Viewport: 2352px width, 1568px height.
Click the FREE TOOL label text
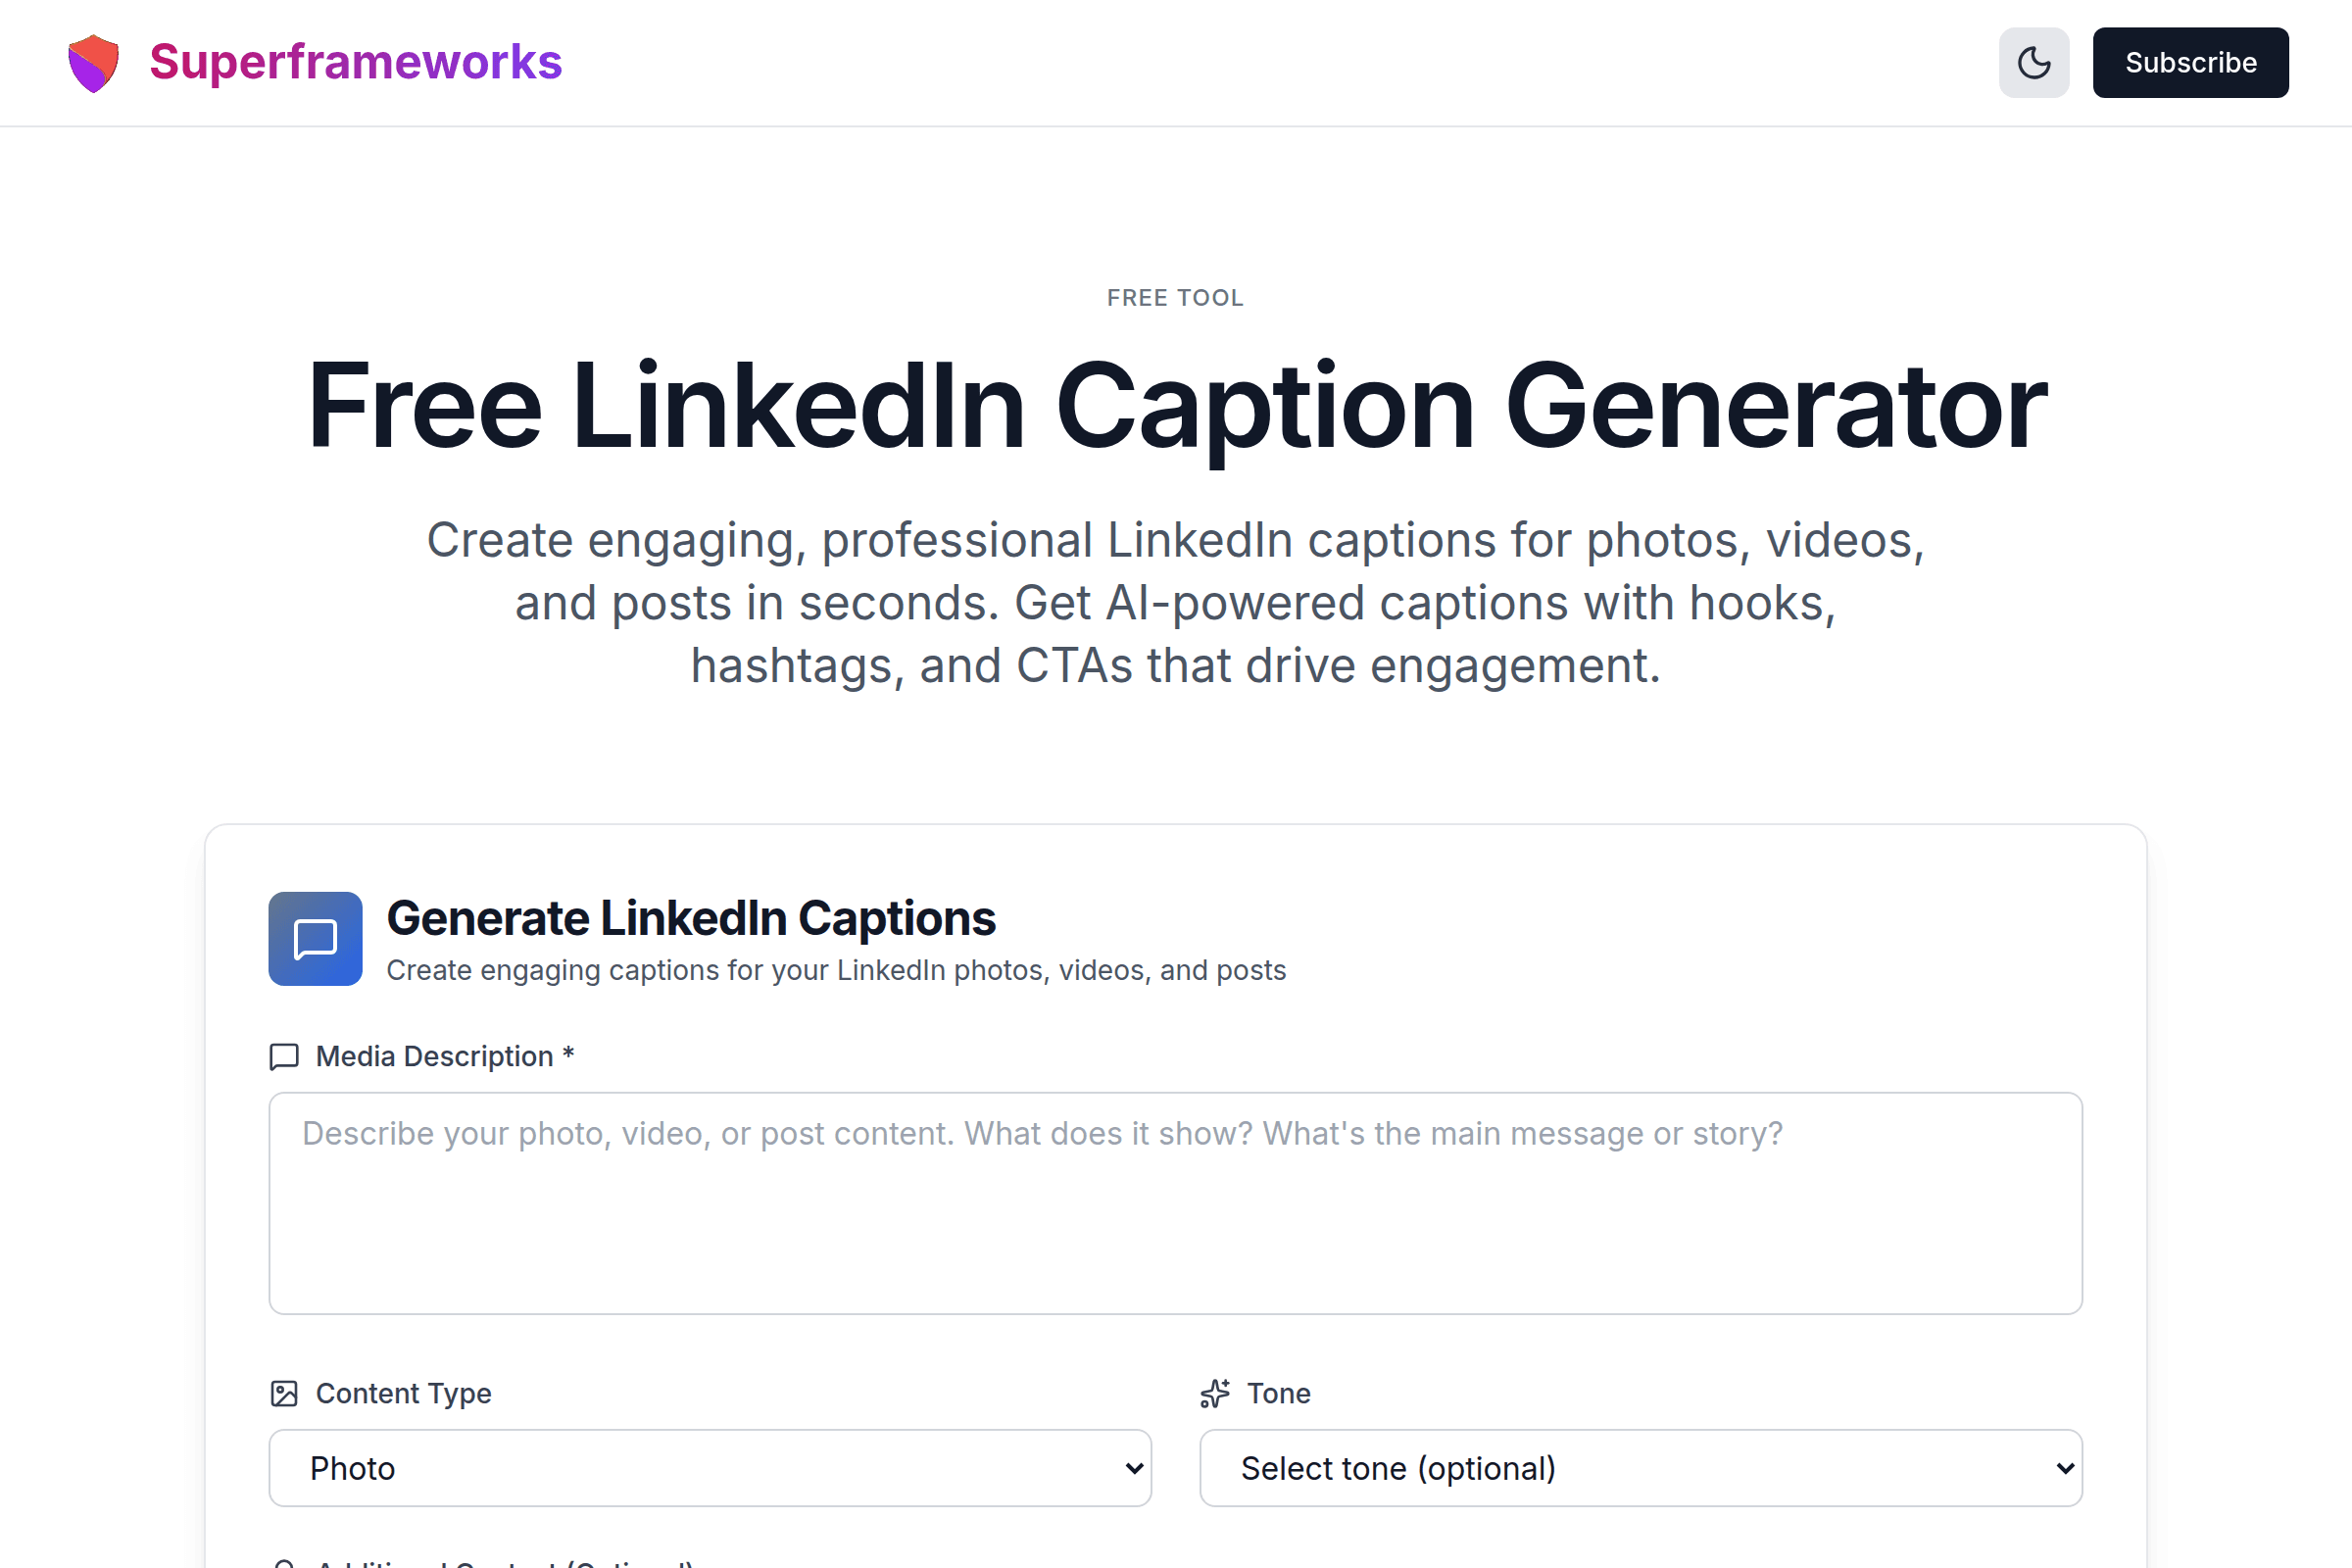[1175, 298]
